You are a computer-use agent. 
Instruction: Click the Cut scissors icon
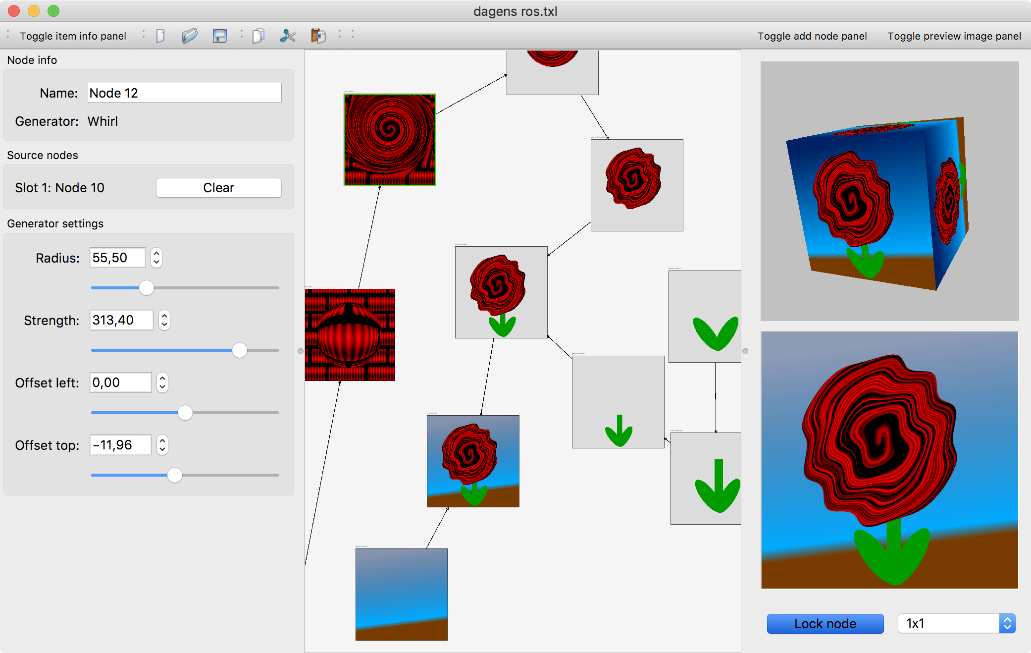click(288, 36)
